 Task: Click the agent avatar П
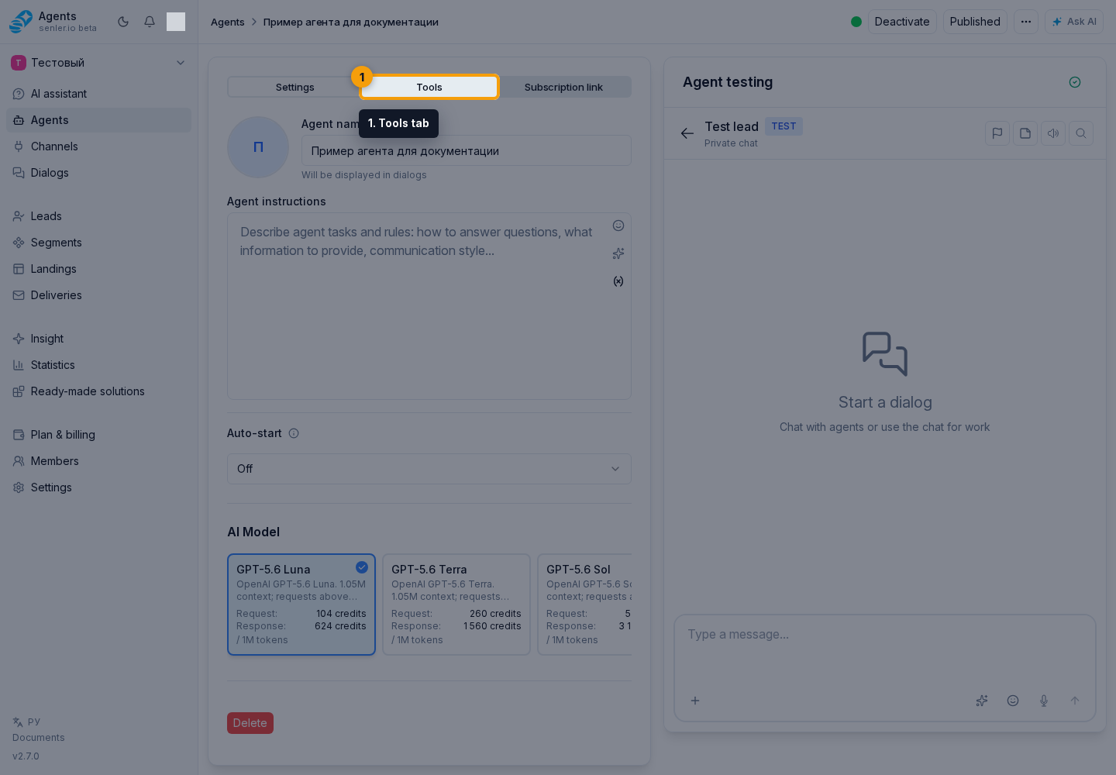click(x=258, y=147)
